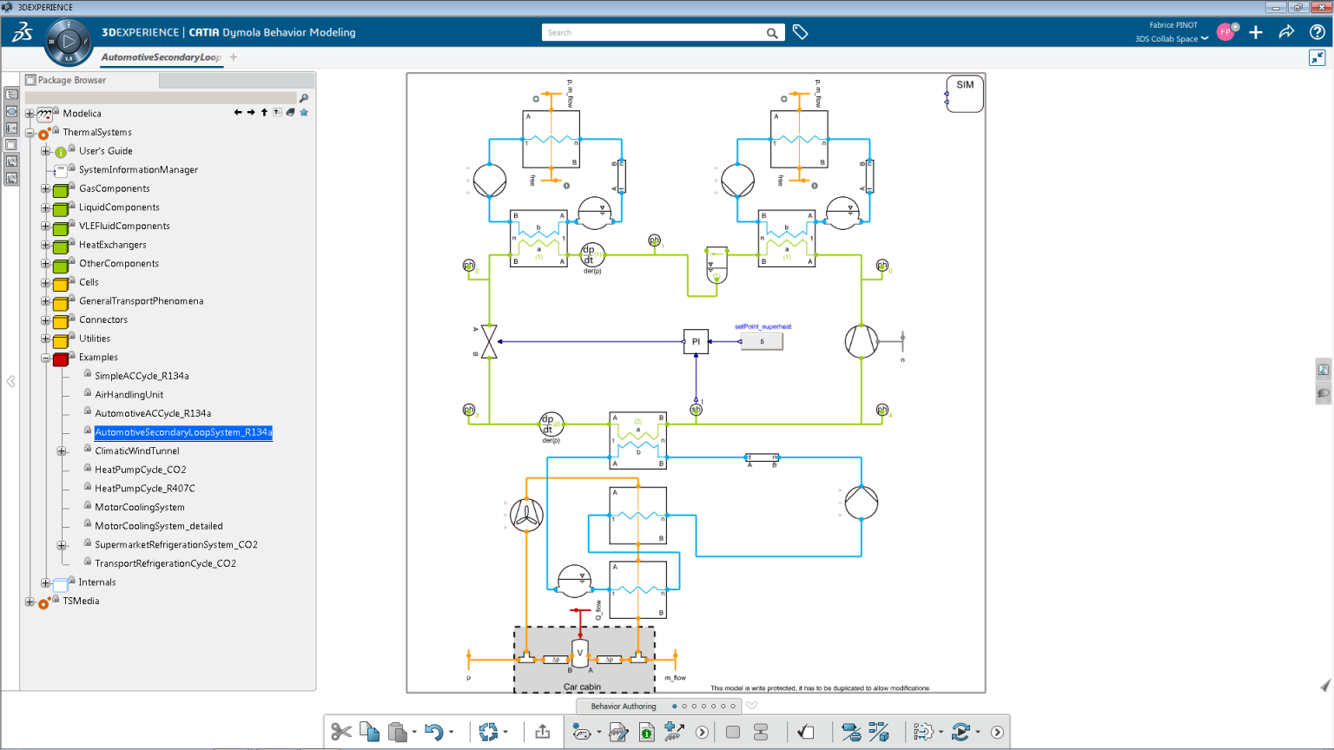This screenshot has height=750, width=1334.
Task: Click the PI controller block in diagram
Action: pyautogui.click(x=696, y=341)
